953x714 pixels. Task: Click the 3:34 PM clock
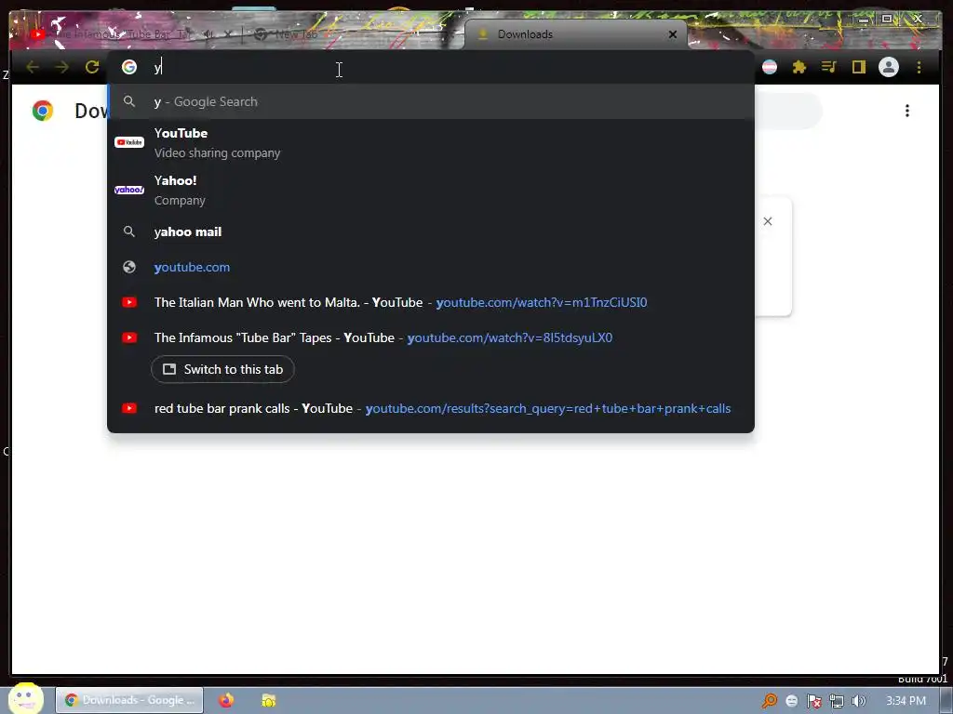click(906, 701)
